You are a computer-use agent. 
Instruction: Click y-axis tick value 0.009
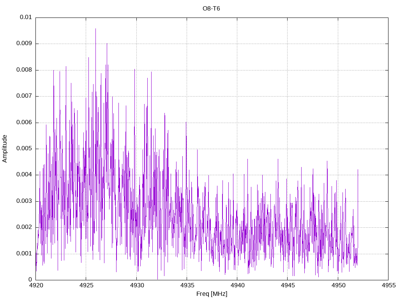(24, 44)
